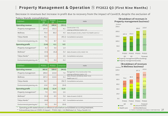
Task: Select the 5.8 Wellness comparison cell
Action: tap(64, 96)
